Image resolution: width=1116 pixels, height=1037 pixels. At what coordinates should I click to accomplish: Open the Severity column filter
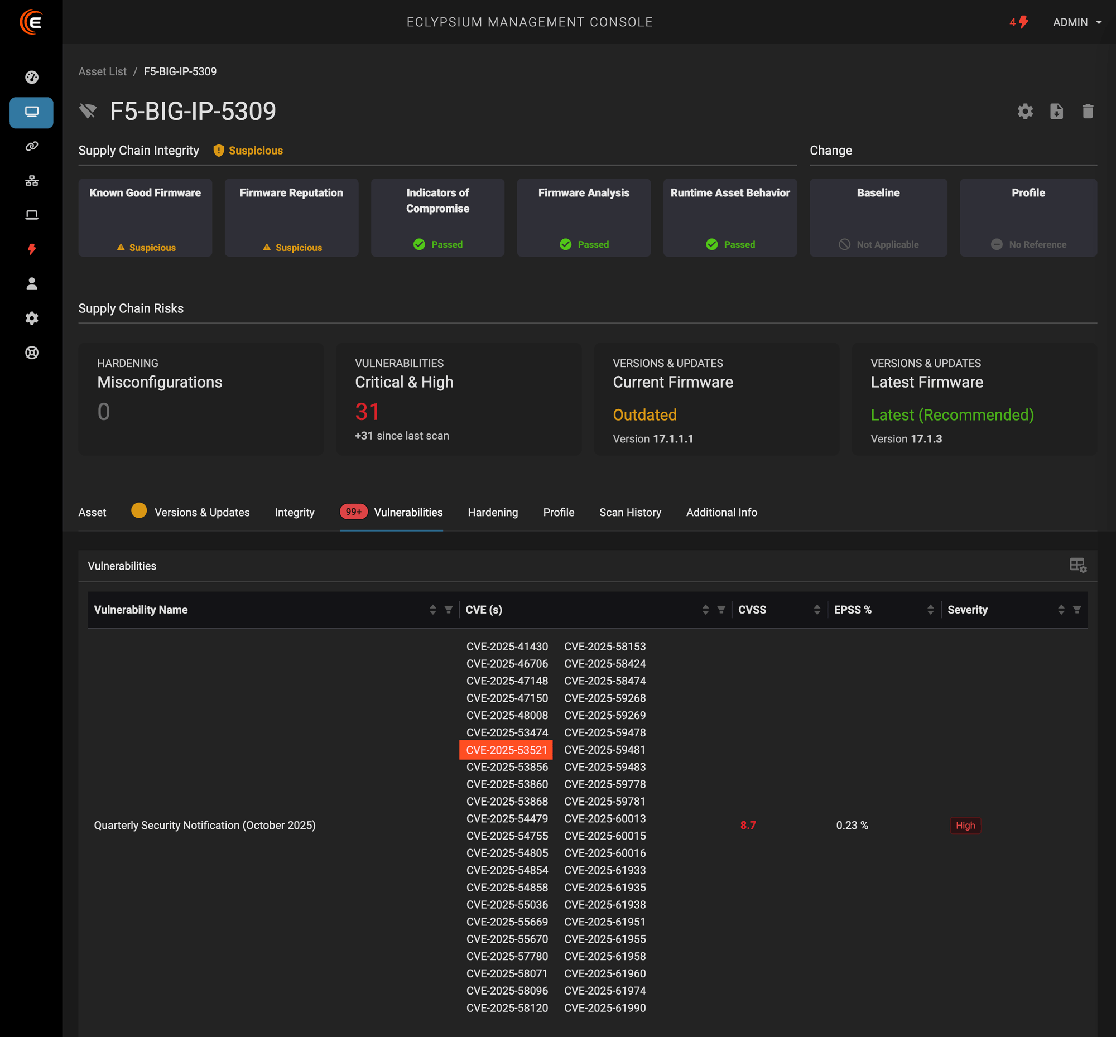[x=1076, y=609]
